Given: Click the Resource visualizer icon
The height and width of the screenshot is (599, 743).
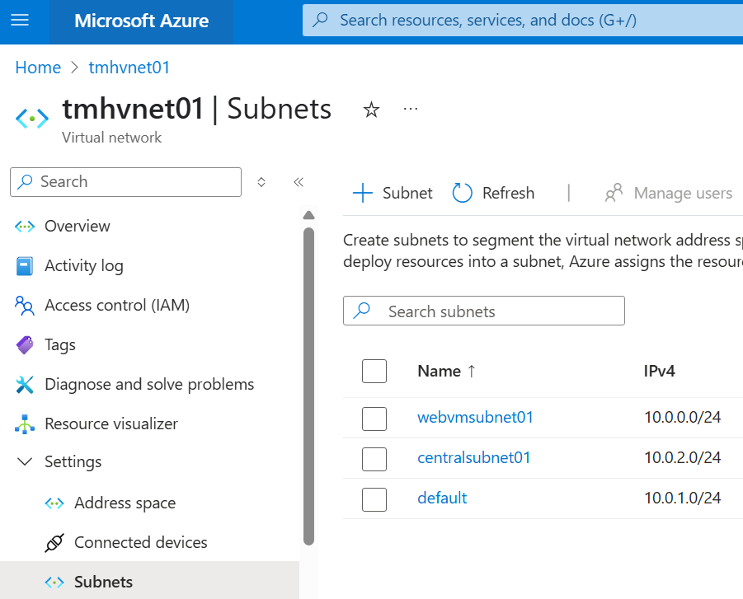Looking at the screenshot, I should 25,424.
